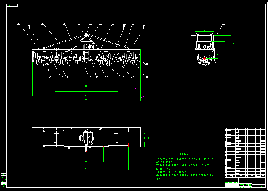Click the magenta UCS axis icon
The width and height of the screenshot is (268, 191).
(x=139, y=92)
